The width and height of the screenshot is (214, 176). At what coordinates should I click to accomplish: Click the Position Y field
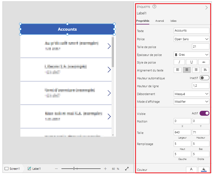(200, 121)
